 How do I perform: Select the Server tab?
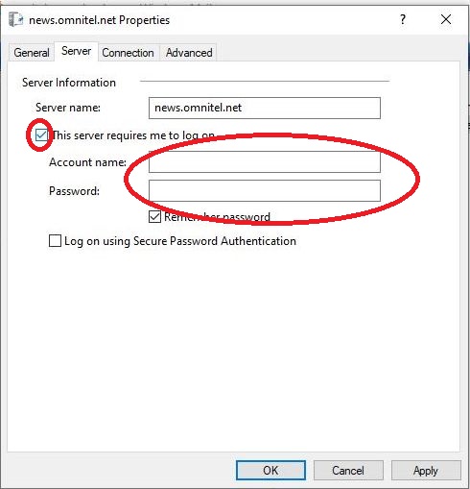[x=76, y=51]
